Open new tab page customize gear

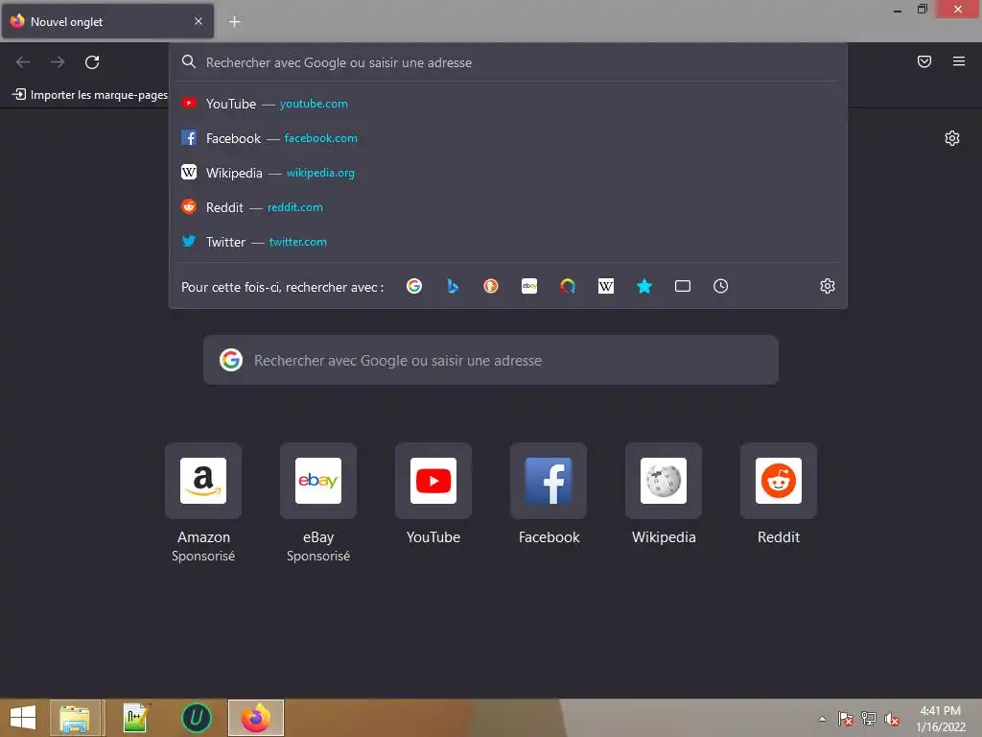coord(952,138)
